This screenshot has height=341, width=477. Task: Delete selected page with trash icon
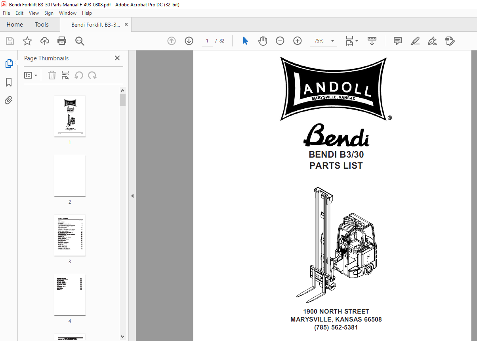tap(52, 75)
